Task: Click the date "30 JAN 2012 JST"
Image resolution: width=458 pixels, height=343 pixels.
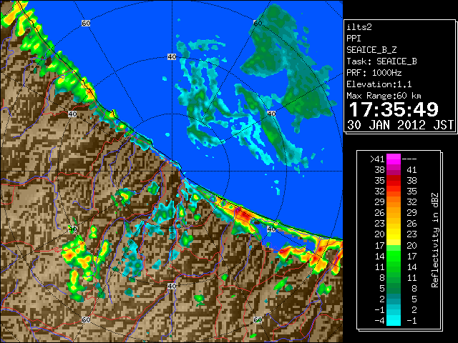Action: (x=400, y=125)
